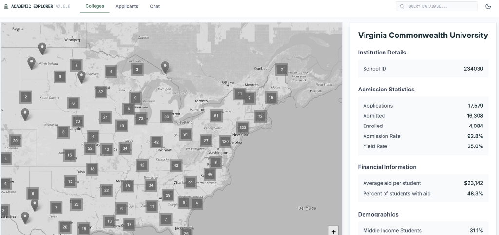This screenshot has width=499, height=235.
Task: Click the Institution Details section heading
Action: click(x=382, y=53)
